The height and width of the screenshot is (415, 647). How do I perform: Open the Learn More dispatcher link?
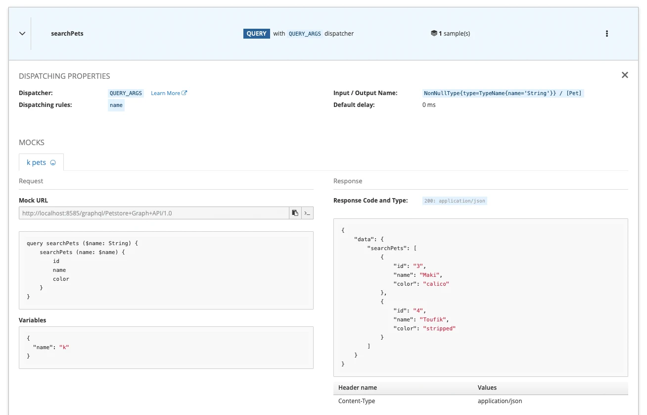[165, 93]
